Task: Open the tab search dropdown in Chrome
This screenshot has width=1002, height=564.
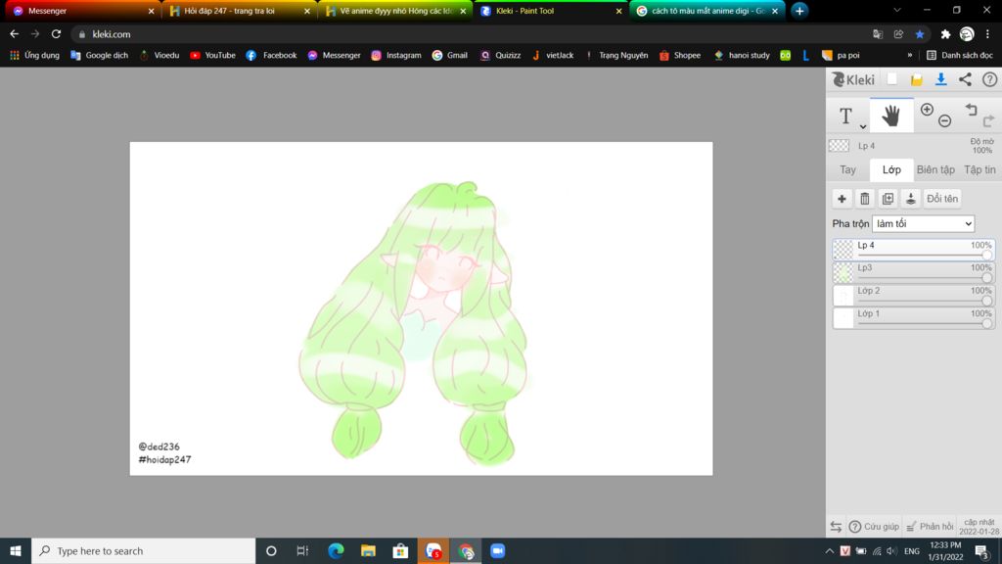Action: pyautogui.click(x=897, y=10)
